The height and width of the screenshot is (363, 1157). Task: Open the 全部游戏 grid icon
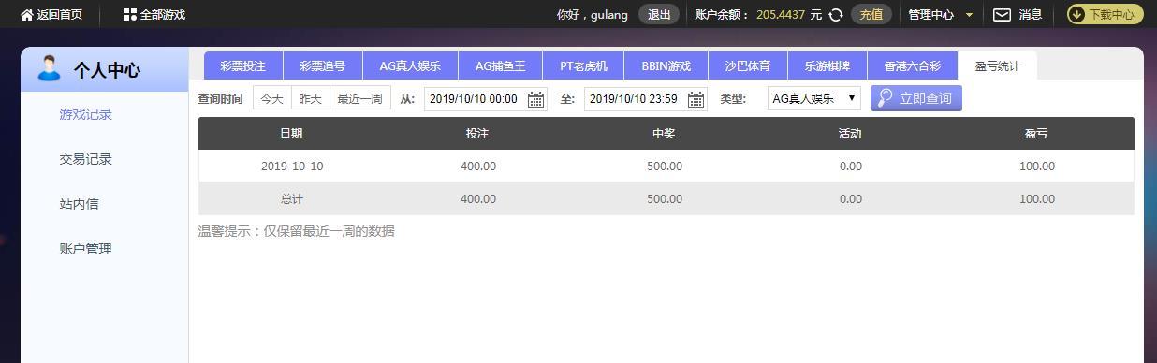click(130, 15)
